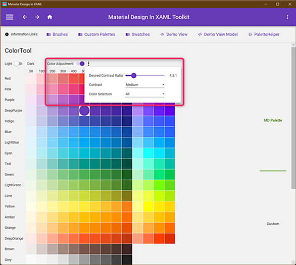Open the Brushes link
296x265 pixels.
click(60, 34)
